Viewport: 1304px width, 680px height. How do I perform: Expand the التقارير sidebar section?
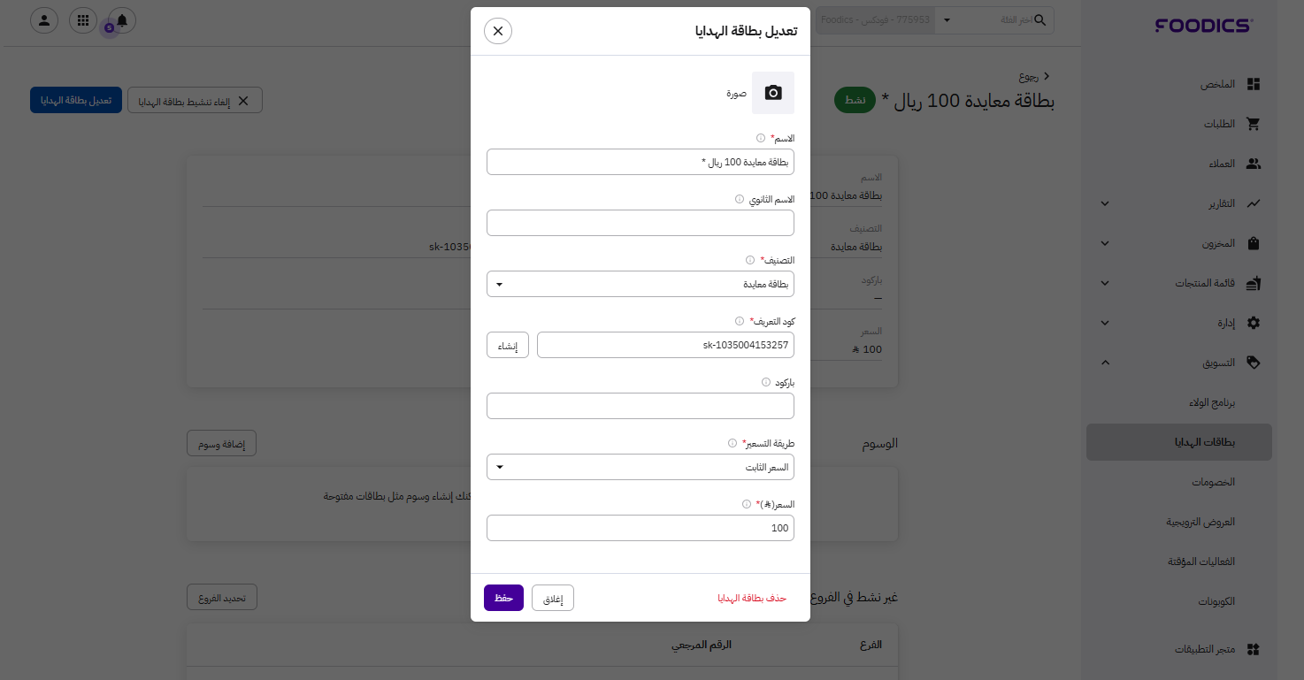[x=1105, y=203]
